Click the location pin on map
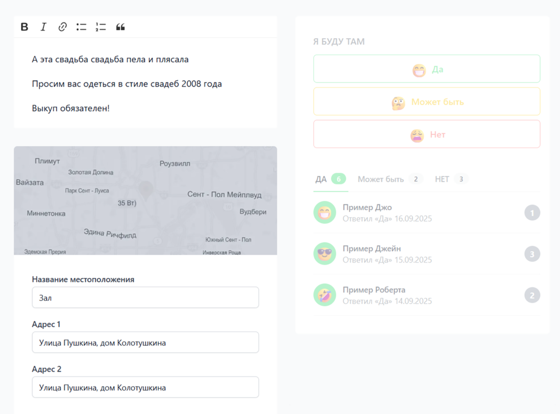This screenshot has width=560, height=414. pos(146,190)
